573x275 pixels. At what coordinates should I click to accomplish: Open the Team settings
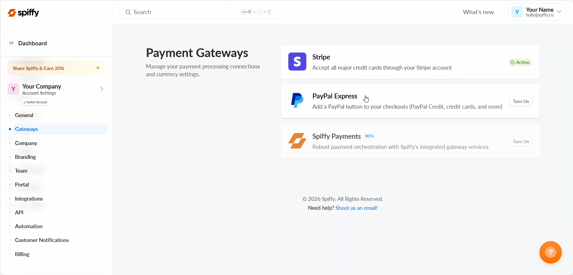pos(21,171)
